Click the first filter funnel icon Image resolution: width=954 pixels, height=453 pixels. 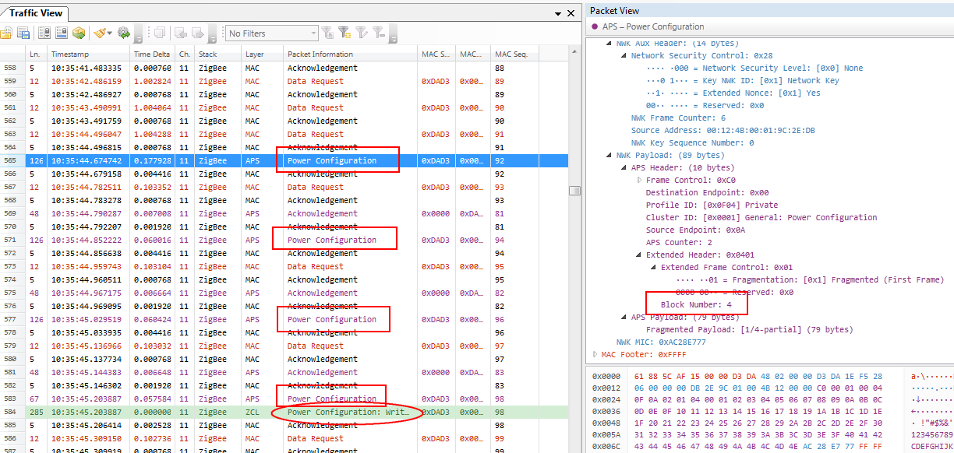click(x=328, y=33)
